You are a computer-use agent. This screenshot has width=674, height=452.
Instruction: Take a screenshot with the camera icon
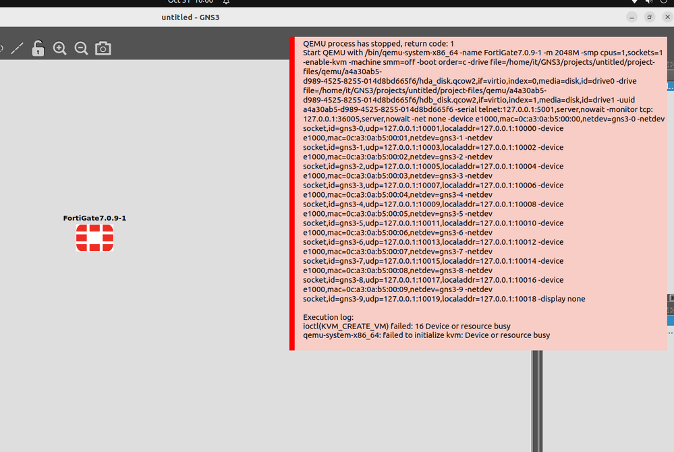(x=103, y=48)
